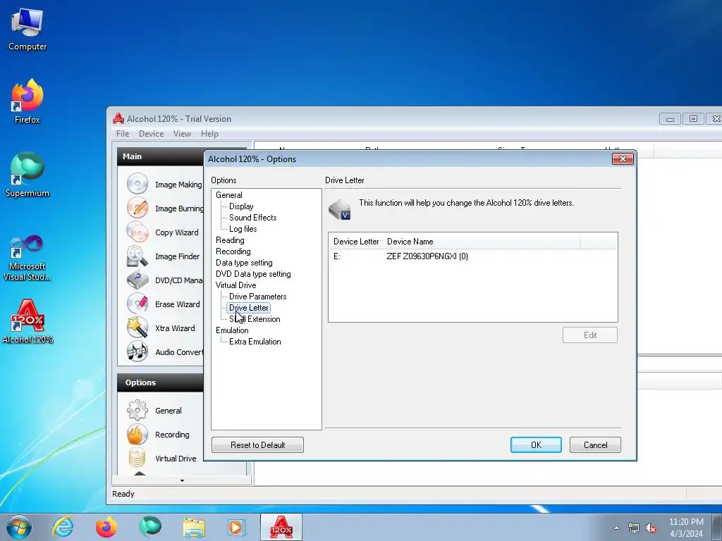Open Computer desktop icon

[x=27, y=30]
